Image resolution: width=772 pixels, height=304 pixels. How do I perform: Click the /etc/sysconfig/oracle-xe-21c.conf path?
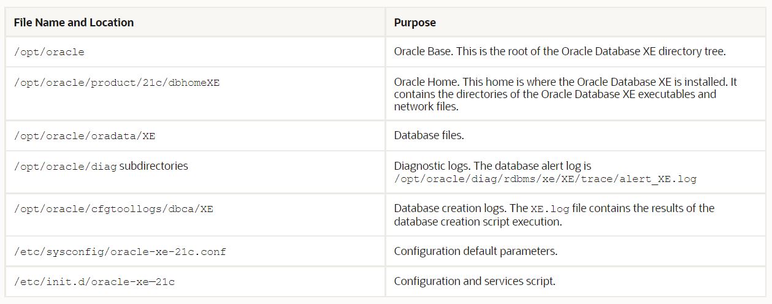120,252
